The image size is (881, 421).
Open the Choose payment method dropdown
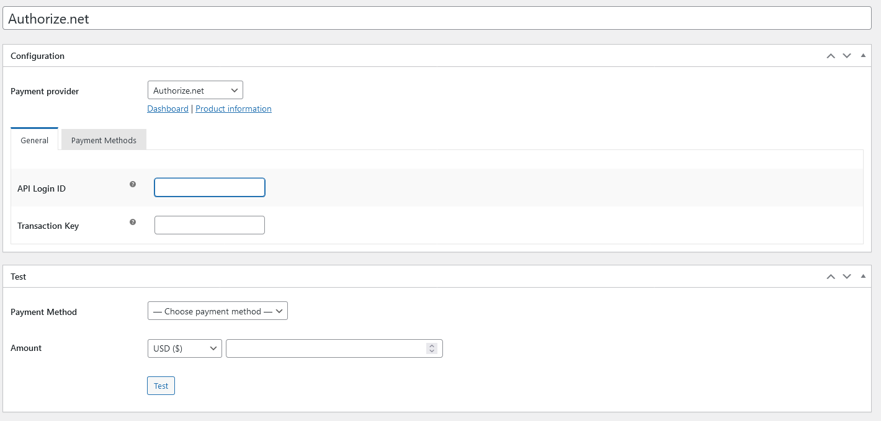click(218, 311)
